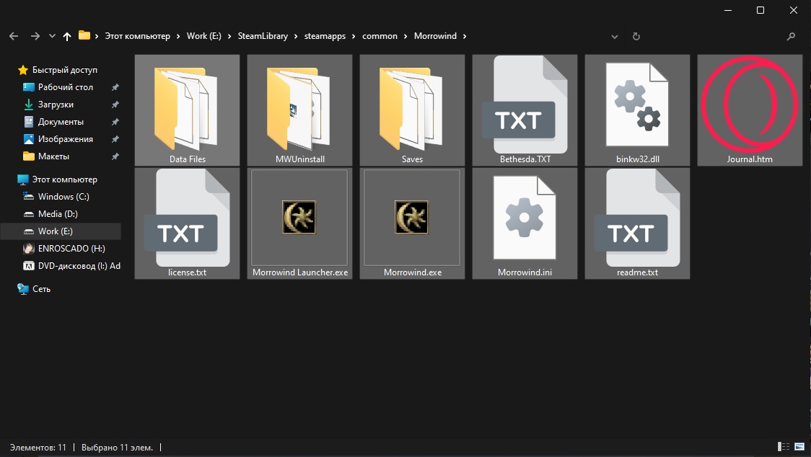
Task: Open the address bar history dropdown
Action: tap(615, 37)
